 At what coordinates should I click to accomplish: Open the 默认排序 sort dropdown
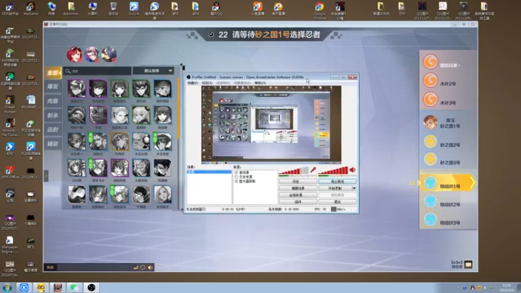154,71
